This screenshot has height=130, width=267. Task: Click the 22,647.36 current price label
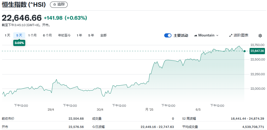click(x=257, y=51)
